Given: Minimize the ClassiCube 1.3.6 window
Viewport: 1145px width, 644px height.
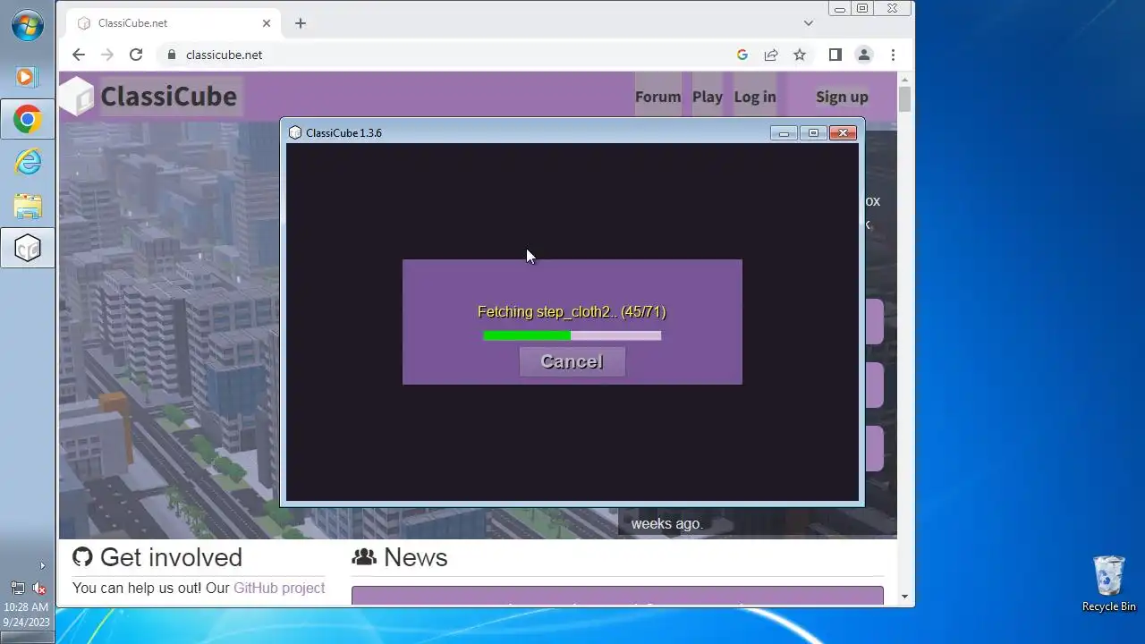Looking at the screenshot, I should click(784, 132).
